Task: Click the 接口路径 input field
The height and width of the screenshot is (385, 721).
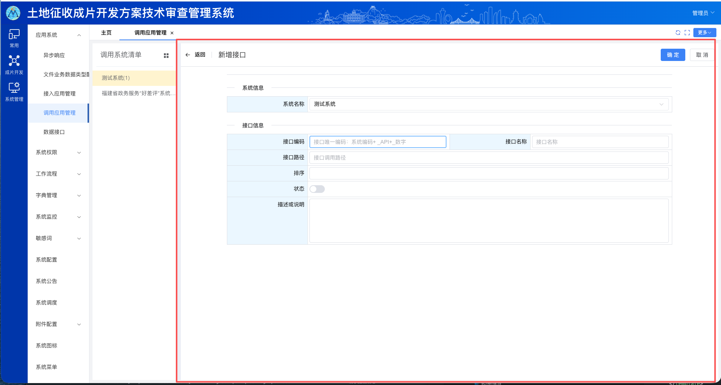Action: click(x=422, y=157)
